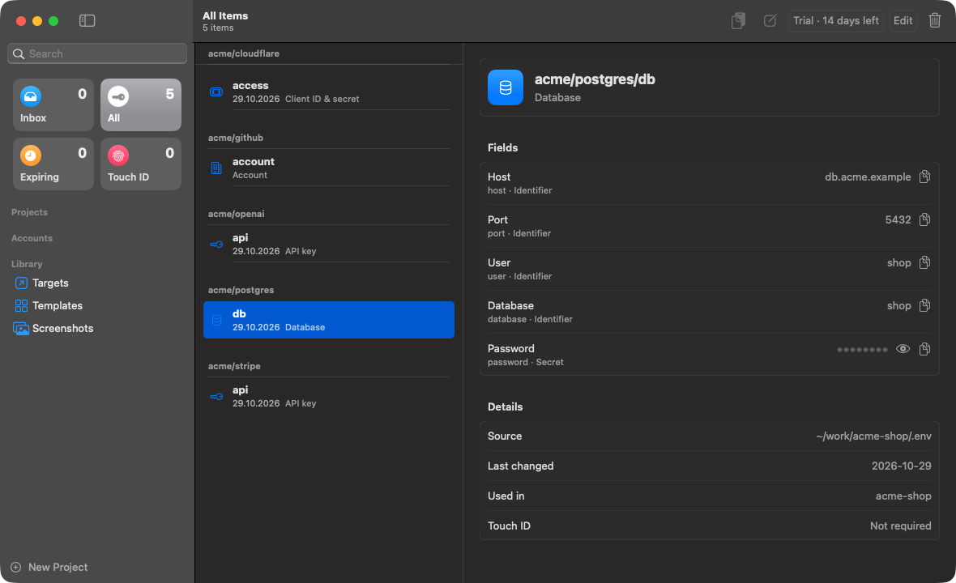Toggle the sidebar visibility icon
The width and height of the screenshot is (956, 583).
click(x=87, y=21)
